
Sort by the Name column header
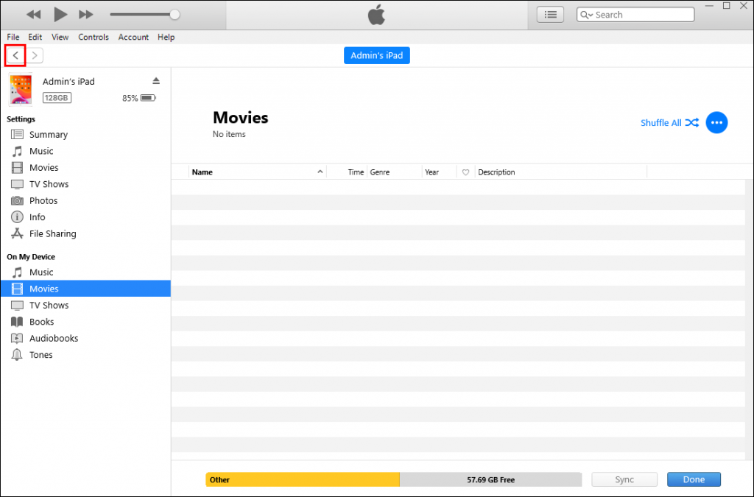257,172
